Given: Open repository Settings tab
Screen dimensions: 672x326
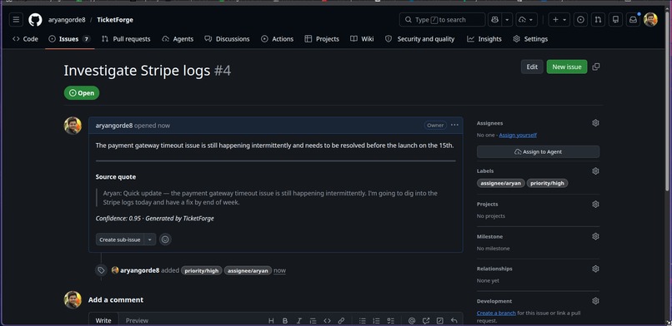Looking at the screenshot, I should coord(530,39).
